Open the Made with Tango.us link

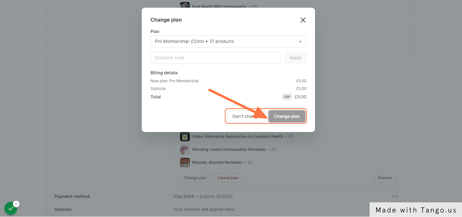coord(416,210)
